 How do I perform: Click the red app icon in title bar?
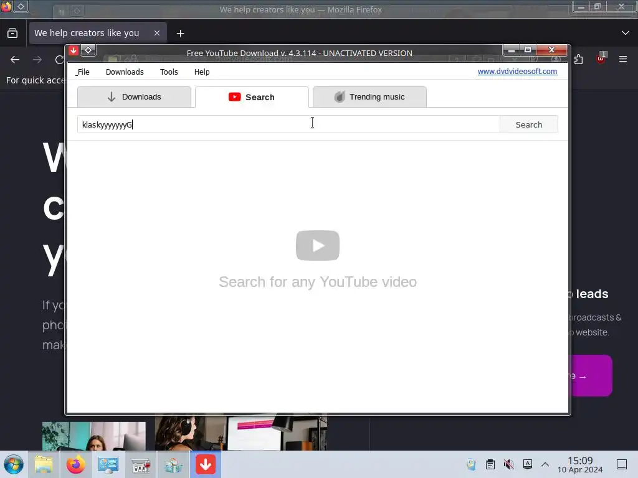[74, 50]
